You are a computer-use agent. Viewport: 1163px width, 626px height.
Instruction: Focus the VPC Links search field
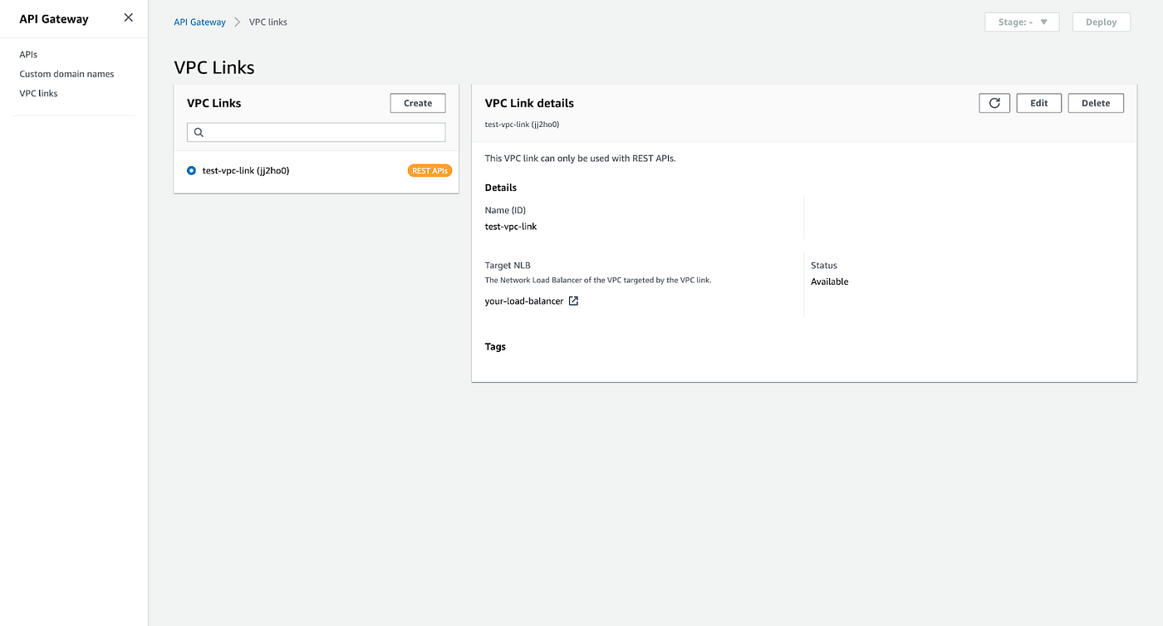(317, 132)
